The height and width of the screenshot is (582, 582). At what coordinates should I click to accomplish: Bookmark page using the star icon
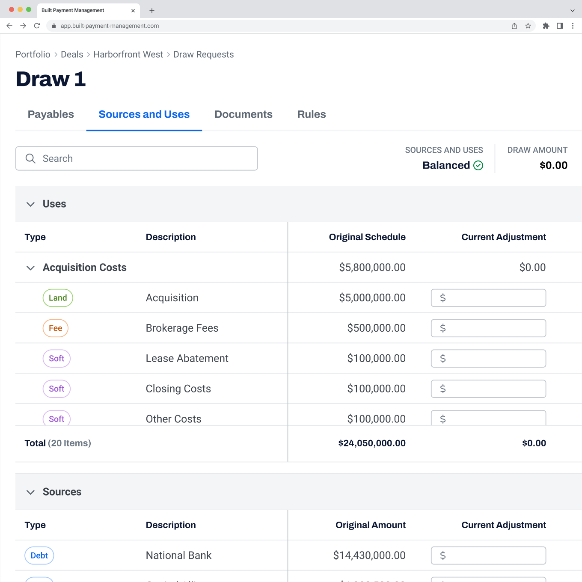(528, 26)
